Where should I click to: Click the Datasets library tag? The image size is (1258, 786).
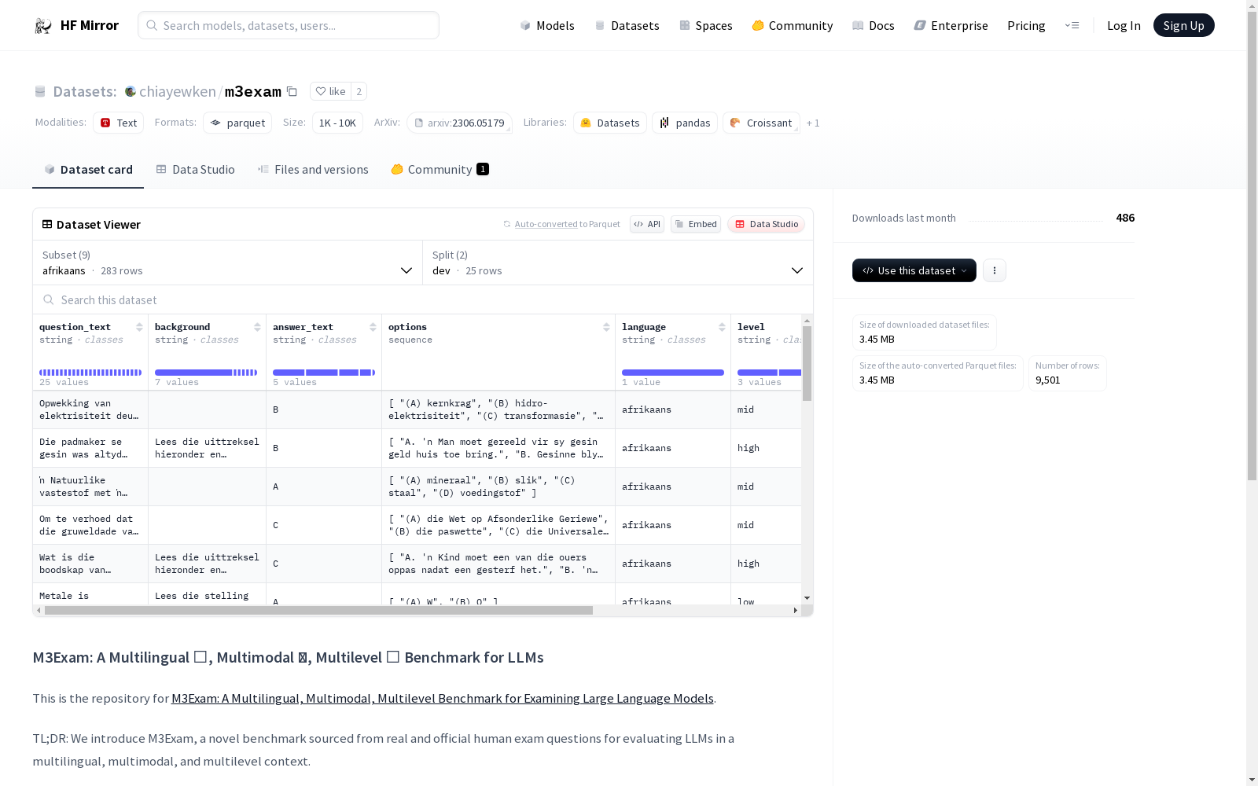(610, 123)
